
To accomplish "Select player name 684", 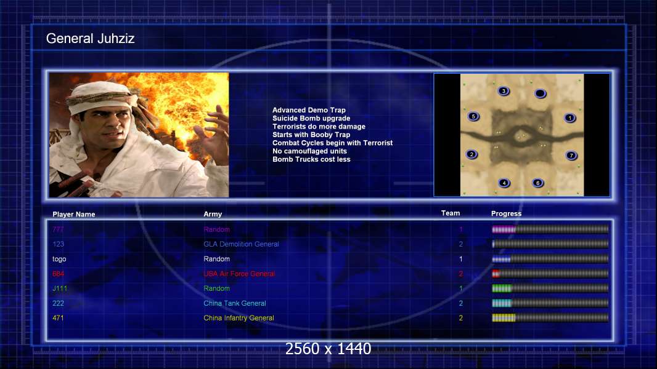I will 58,274.
